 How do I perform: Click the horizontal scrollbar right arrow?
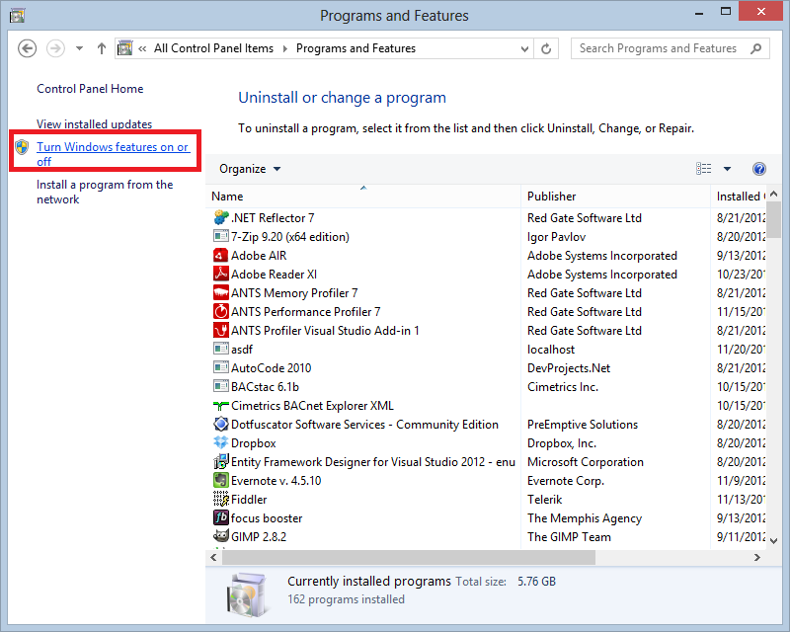point(757,557)
